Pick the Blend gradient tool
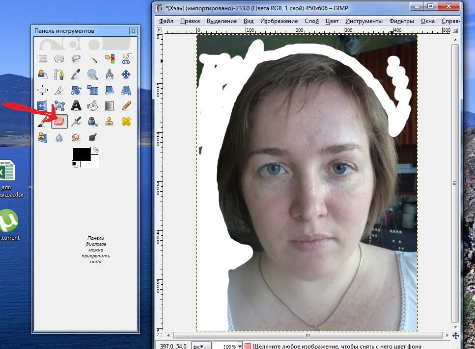The height and width of the screenshot is (349, 475). click(x=110, y=106)
